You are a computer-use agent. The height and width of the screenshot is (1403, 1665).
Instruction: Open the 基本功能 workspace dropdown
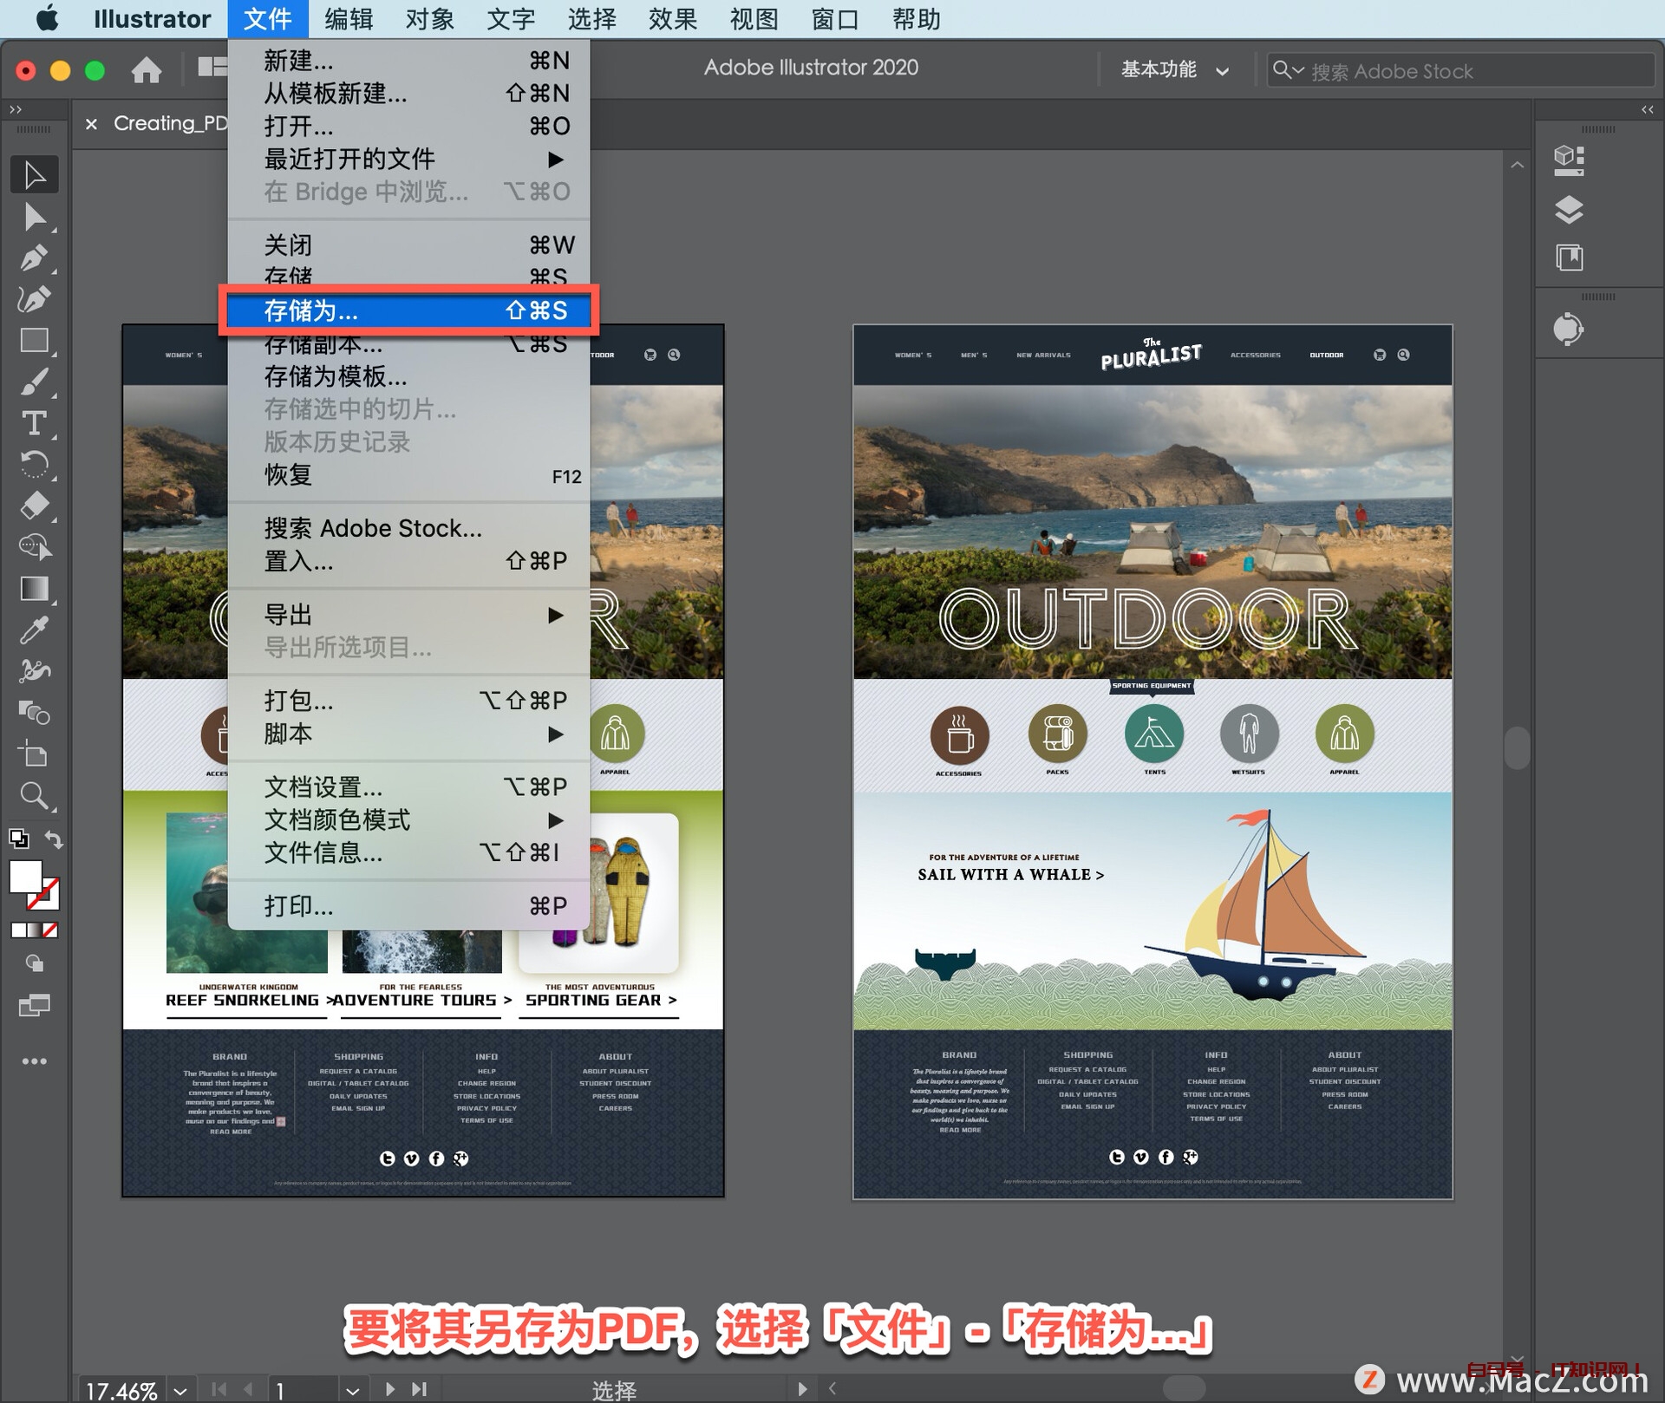coord(1172,69)
